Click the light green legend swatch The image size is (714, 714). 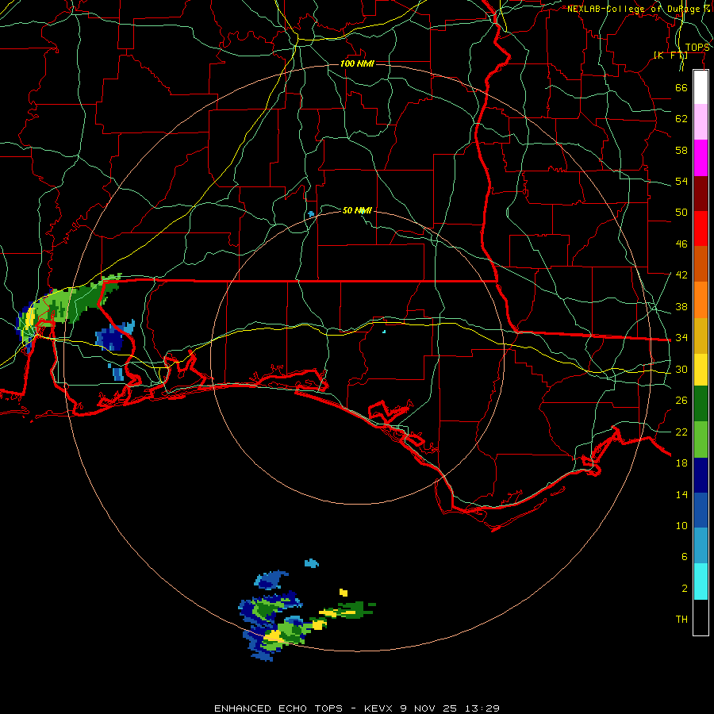pos(701,440)
